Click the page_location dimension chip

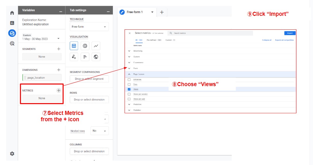coord(42,77)
